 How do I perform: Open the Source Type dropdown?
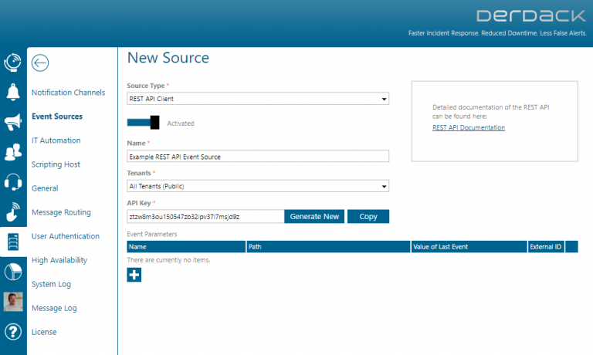[258, 99]
